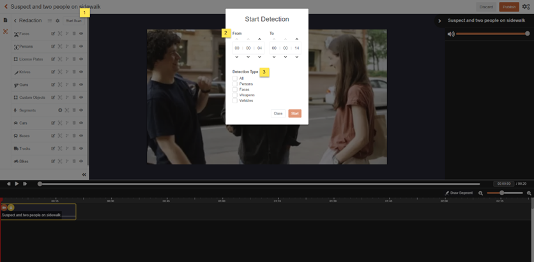Click the timeline zoom slider

pos(502,193)
